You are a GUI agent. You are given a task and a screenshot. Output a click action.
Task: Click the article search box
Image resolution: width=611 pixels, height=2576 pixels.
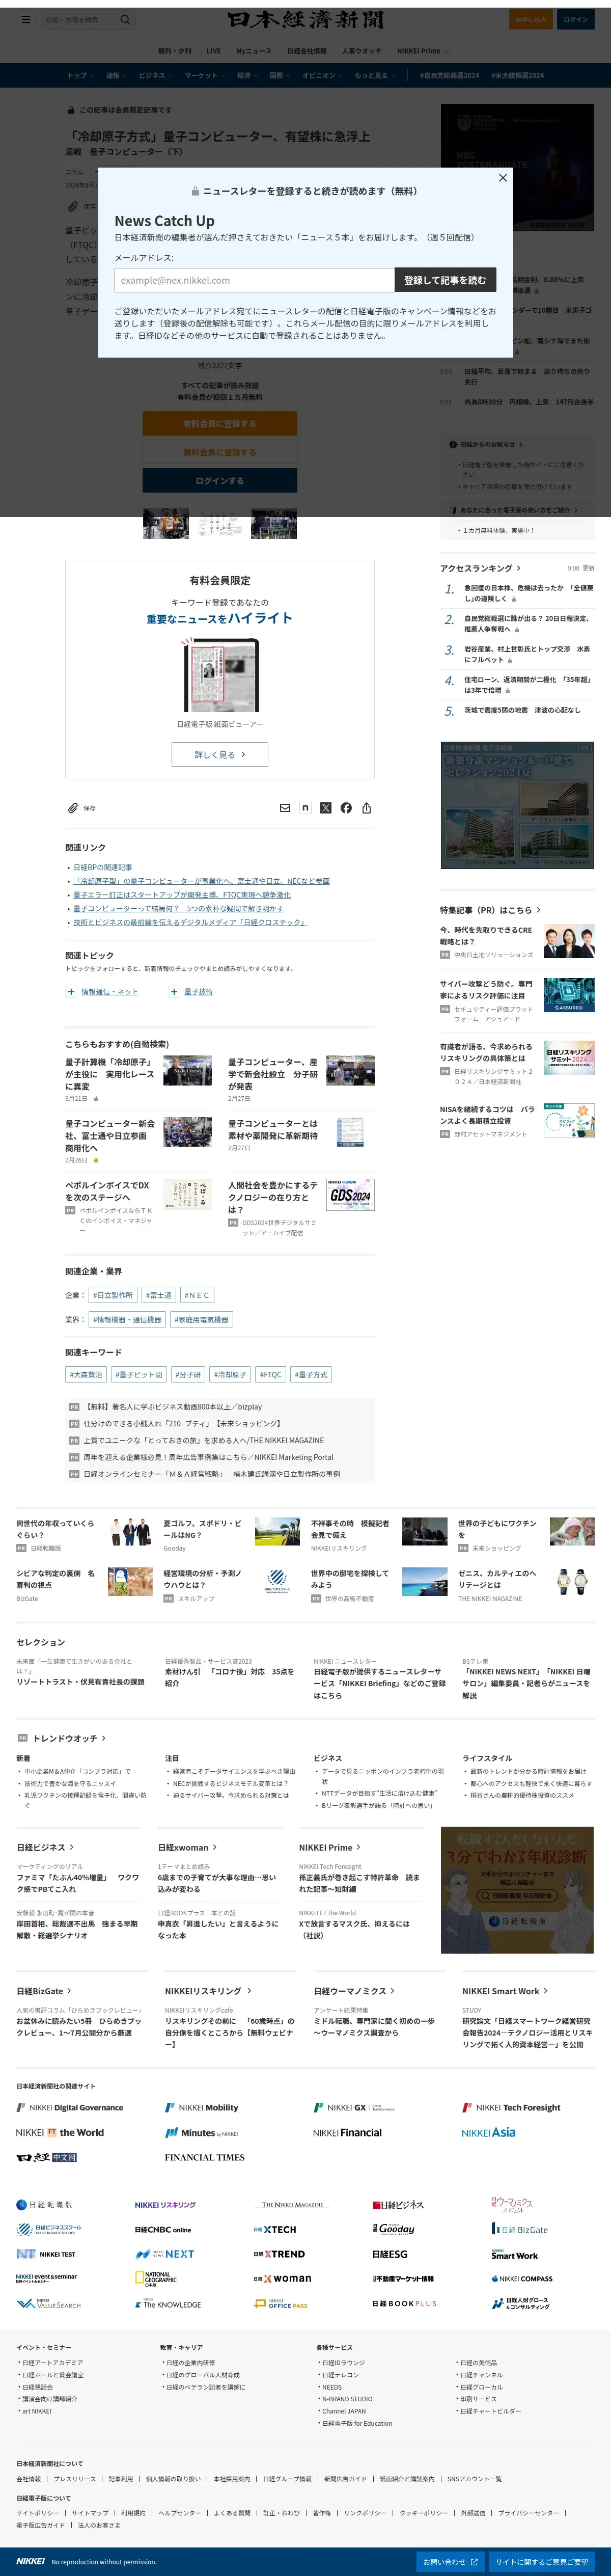click(79, 19)
